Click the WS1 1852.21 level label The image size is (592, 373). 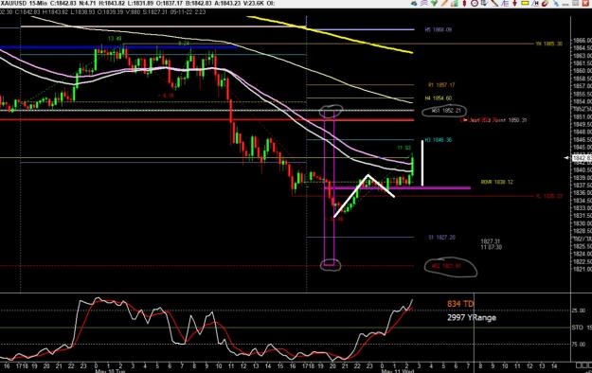446,111
